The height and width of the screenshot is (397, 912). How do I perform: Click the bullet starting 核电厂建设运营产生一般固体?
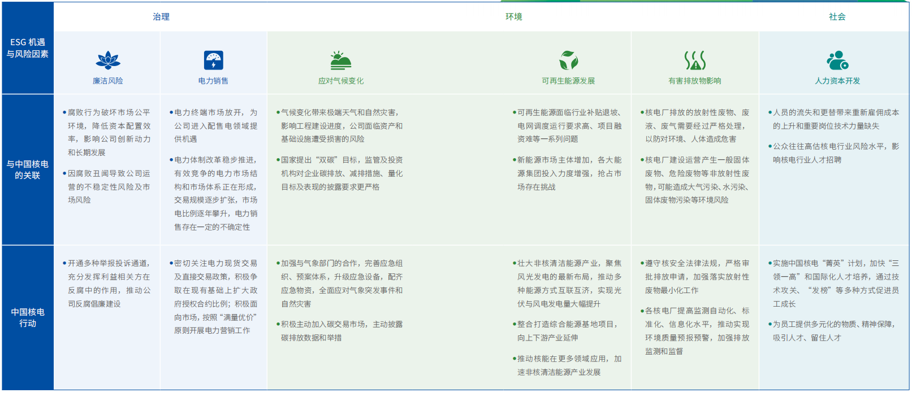tap(695, 180)
